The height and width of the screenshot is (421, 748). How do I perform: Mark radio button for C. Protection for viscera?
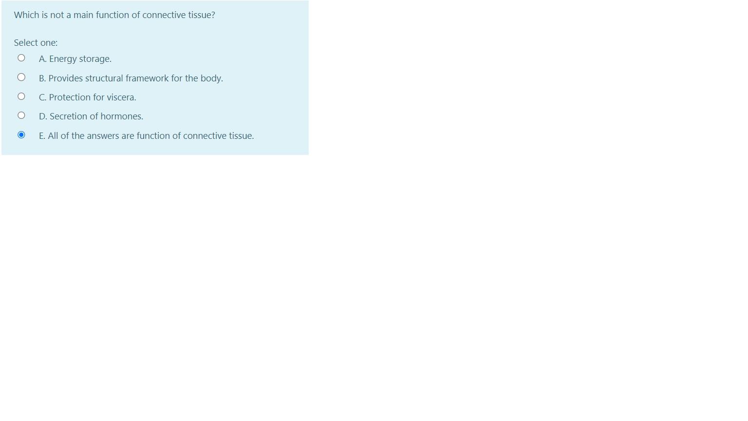coord(21,96)
